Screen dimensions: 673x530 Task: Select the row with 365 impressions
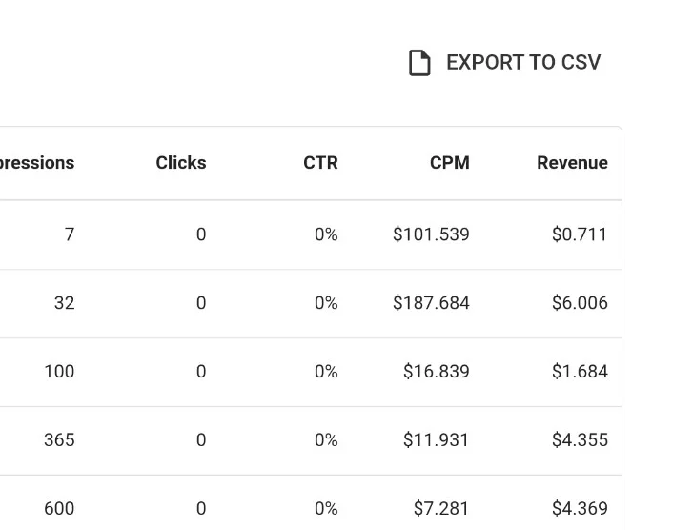[311, 440]
